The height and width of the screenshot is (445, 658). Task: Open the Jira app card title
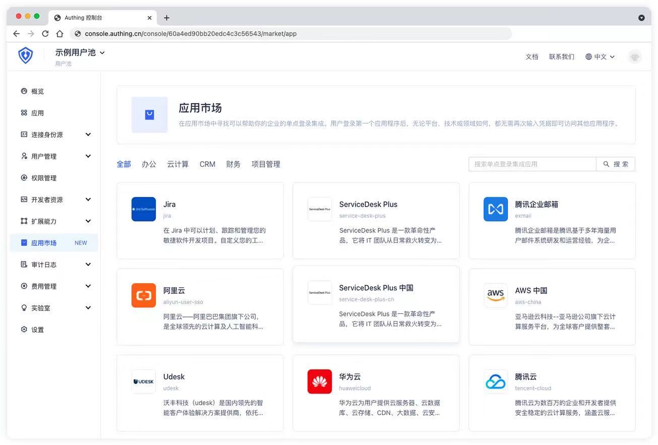pos(169,205)
